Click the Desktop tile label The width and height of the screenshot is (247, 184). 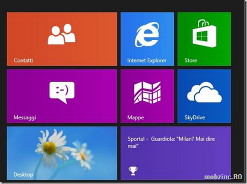click(x=23, y=175)
